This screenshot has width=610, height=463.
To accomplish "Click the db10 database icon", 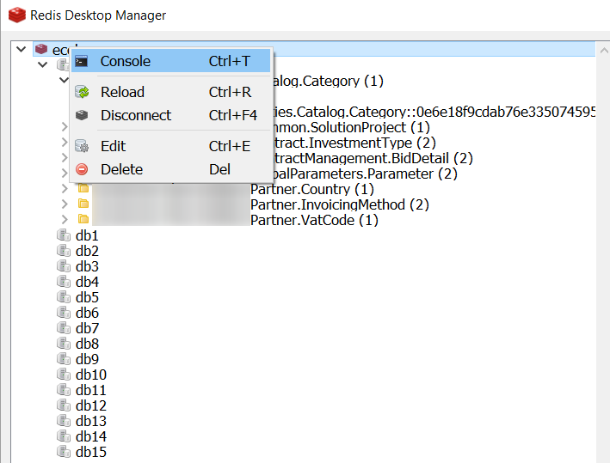I will 64,374.
